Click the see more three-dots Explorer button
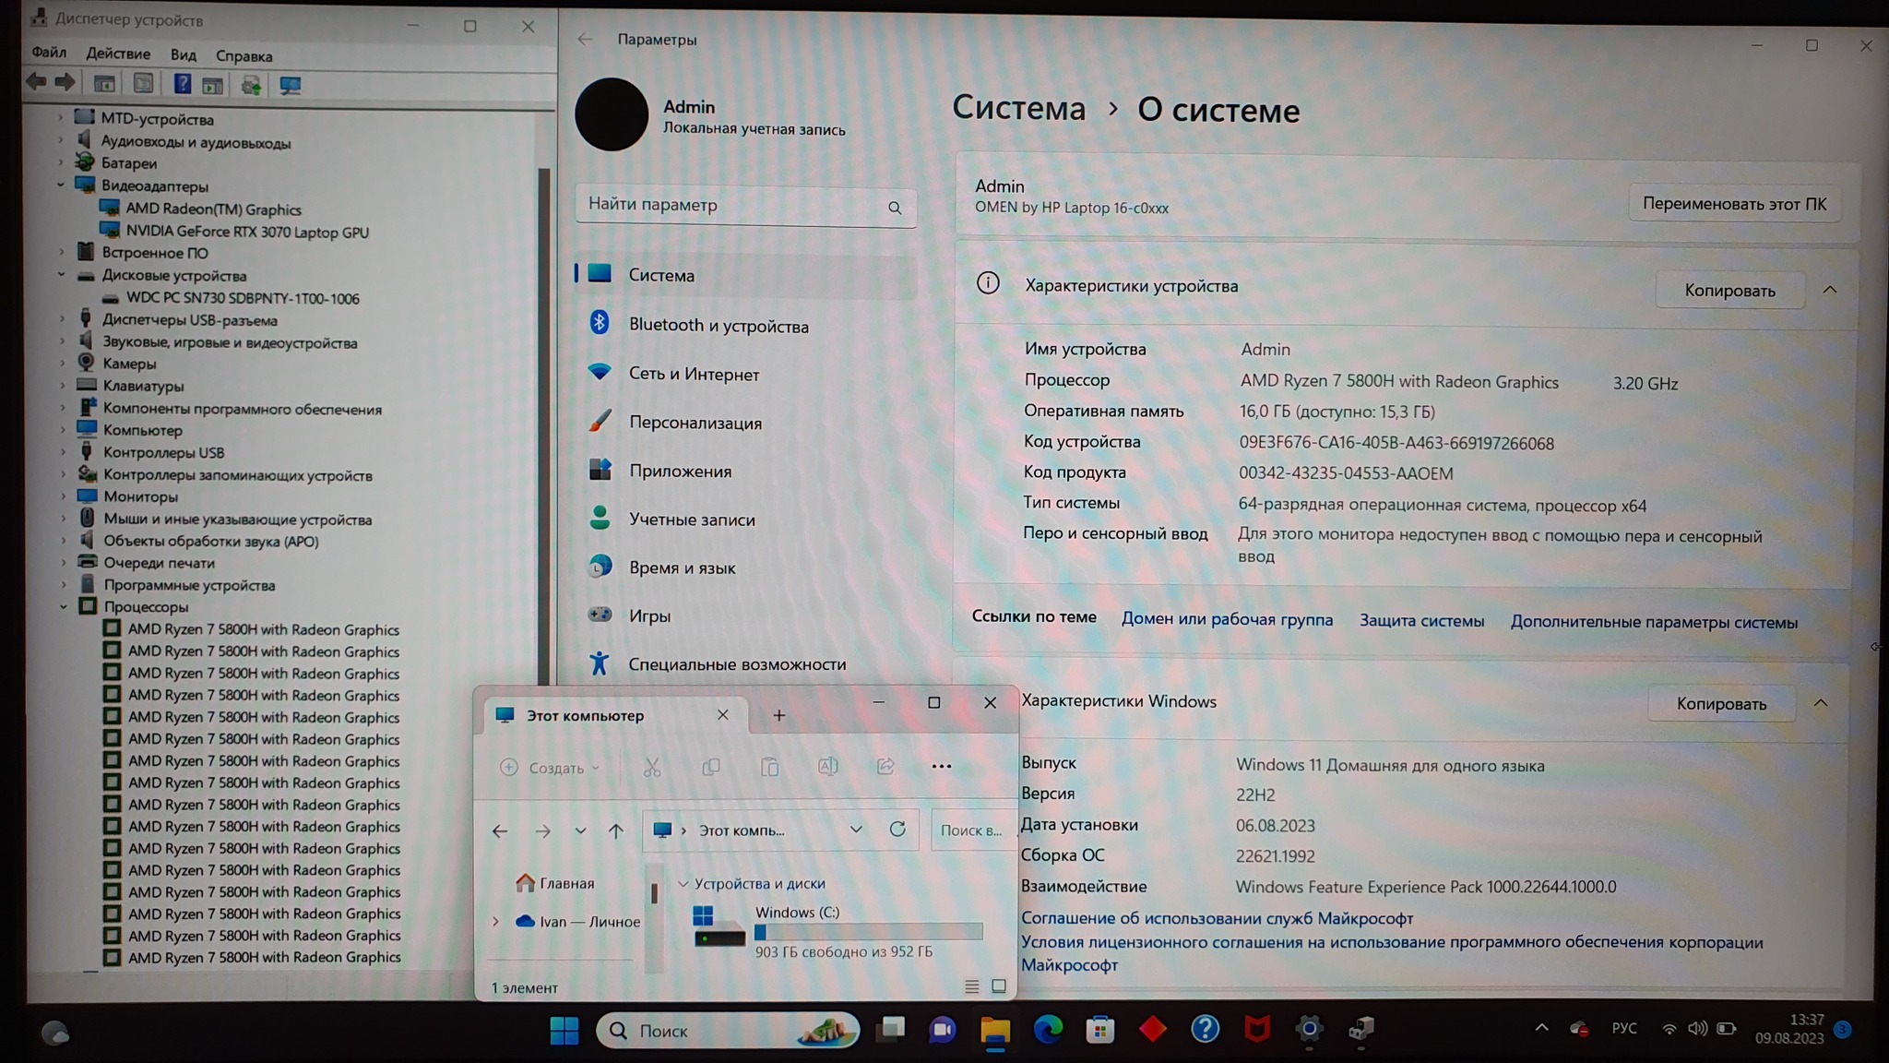1889x1063 pixels. [x=941, y=767]
